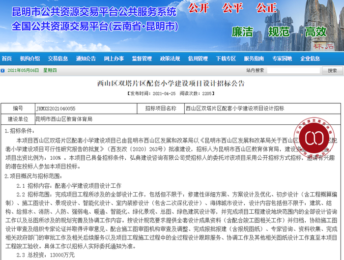Click the red round seal stamp icon
The image size is (344, 260).
315,138
